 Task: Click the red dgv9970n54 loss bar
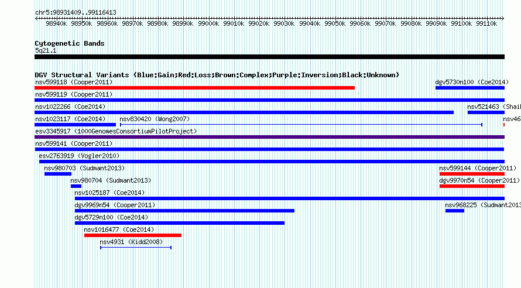(x=472, y=186)
